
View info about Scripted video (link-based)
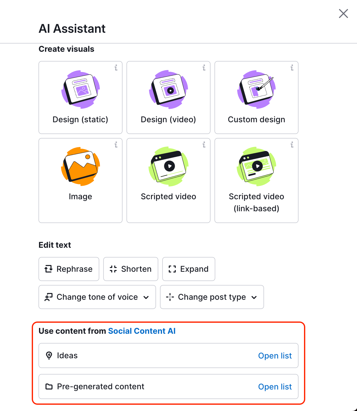(292, 145)
